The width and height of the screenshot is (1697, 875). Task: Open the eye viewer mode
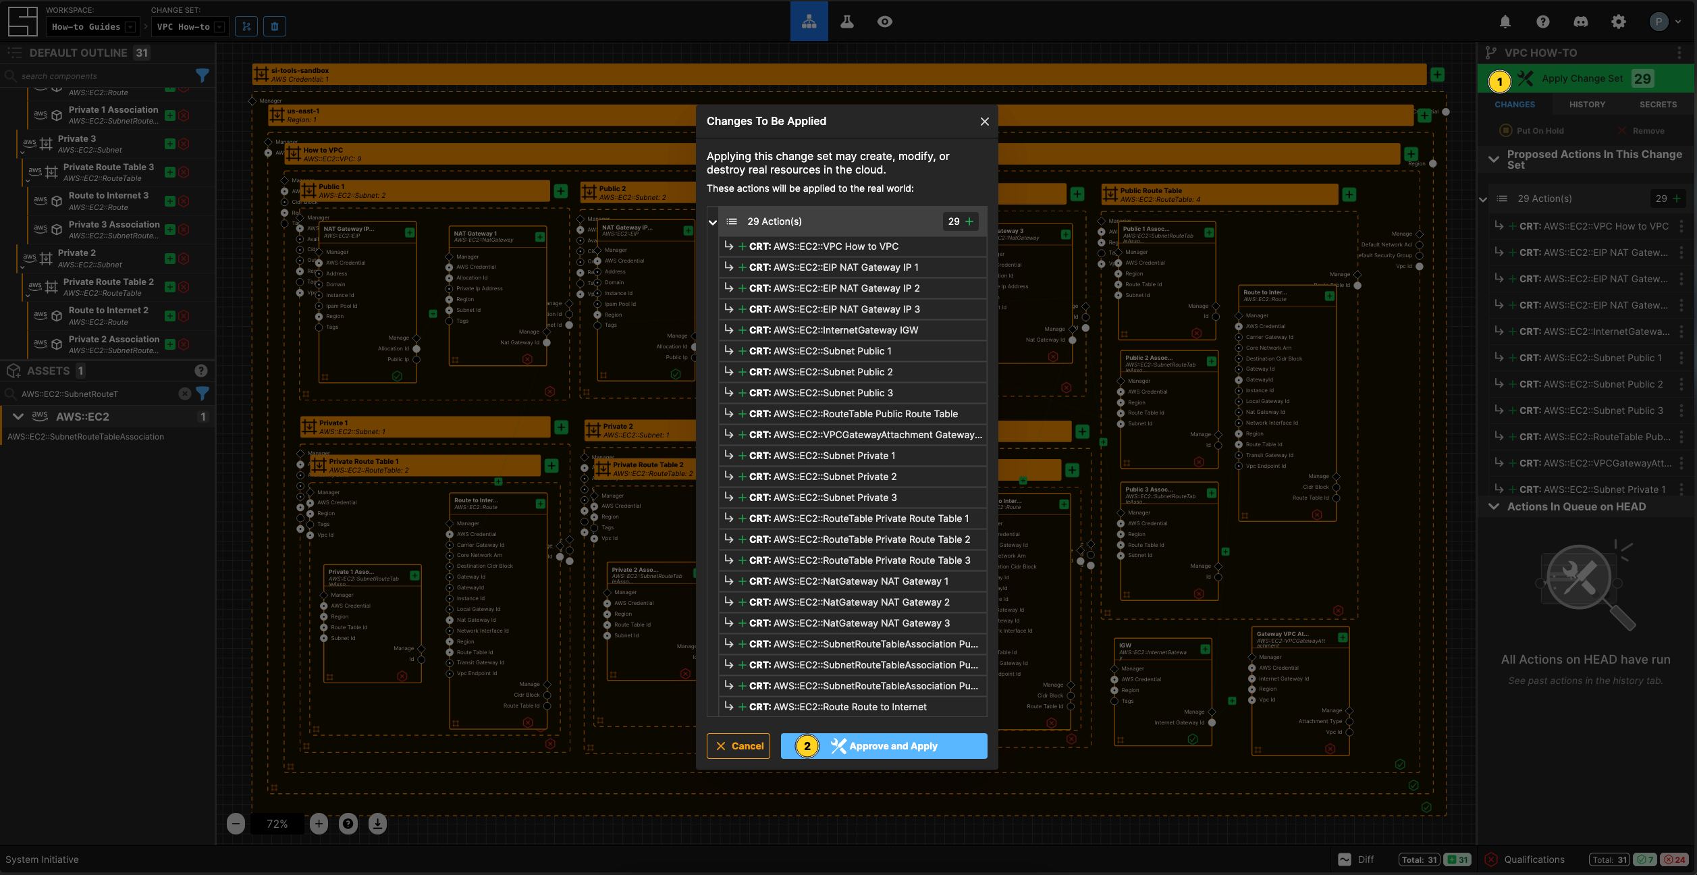(884, 22)
